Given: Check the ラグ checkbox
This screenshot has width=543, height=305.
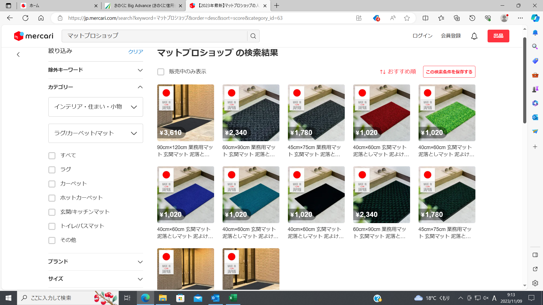Looking at the screenshot, I should (x=52, y=170).
